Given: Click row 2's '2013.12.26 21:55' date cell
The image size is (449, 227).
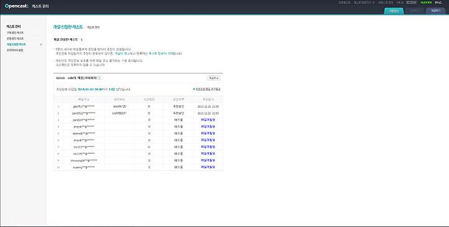Looking at the screenshot, I should [x=208, y=113].
